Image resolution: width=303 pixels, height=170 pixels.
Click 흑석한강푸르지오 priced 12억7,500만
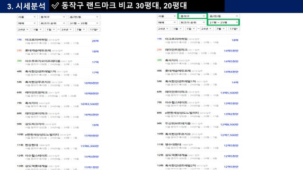coord(178,134)
